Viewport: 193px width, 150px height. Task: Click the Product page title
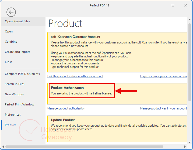coord(65,23)
